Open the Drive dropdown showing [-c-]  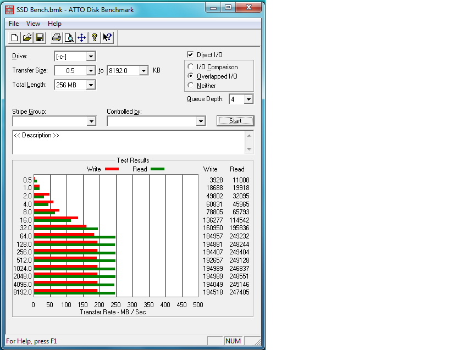coord(91,56)
